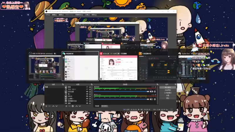Toggle lock on 榜一 source
Screen dimensions: 235x132
click(90, 94)
